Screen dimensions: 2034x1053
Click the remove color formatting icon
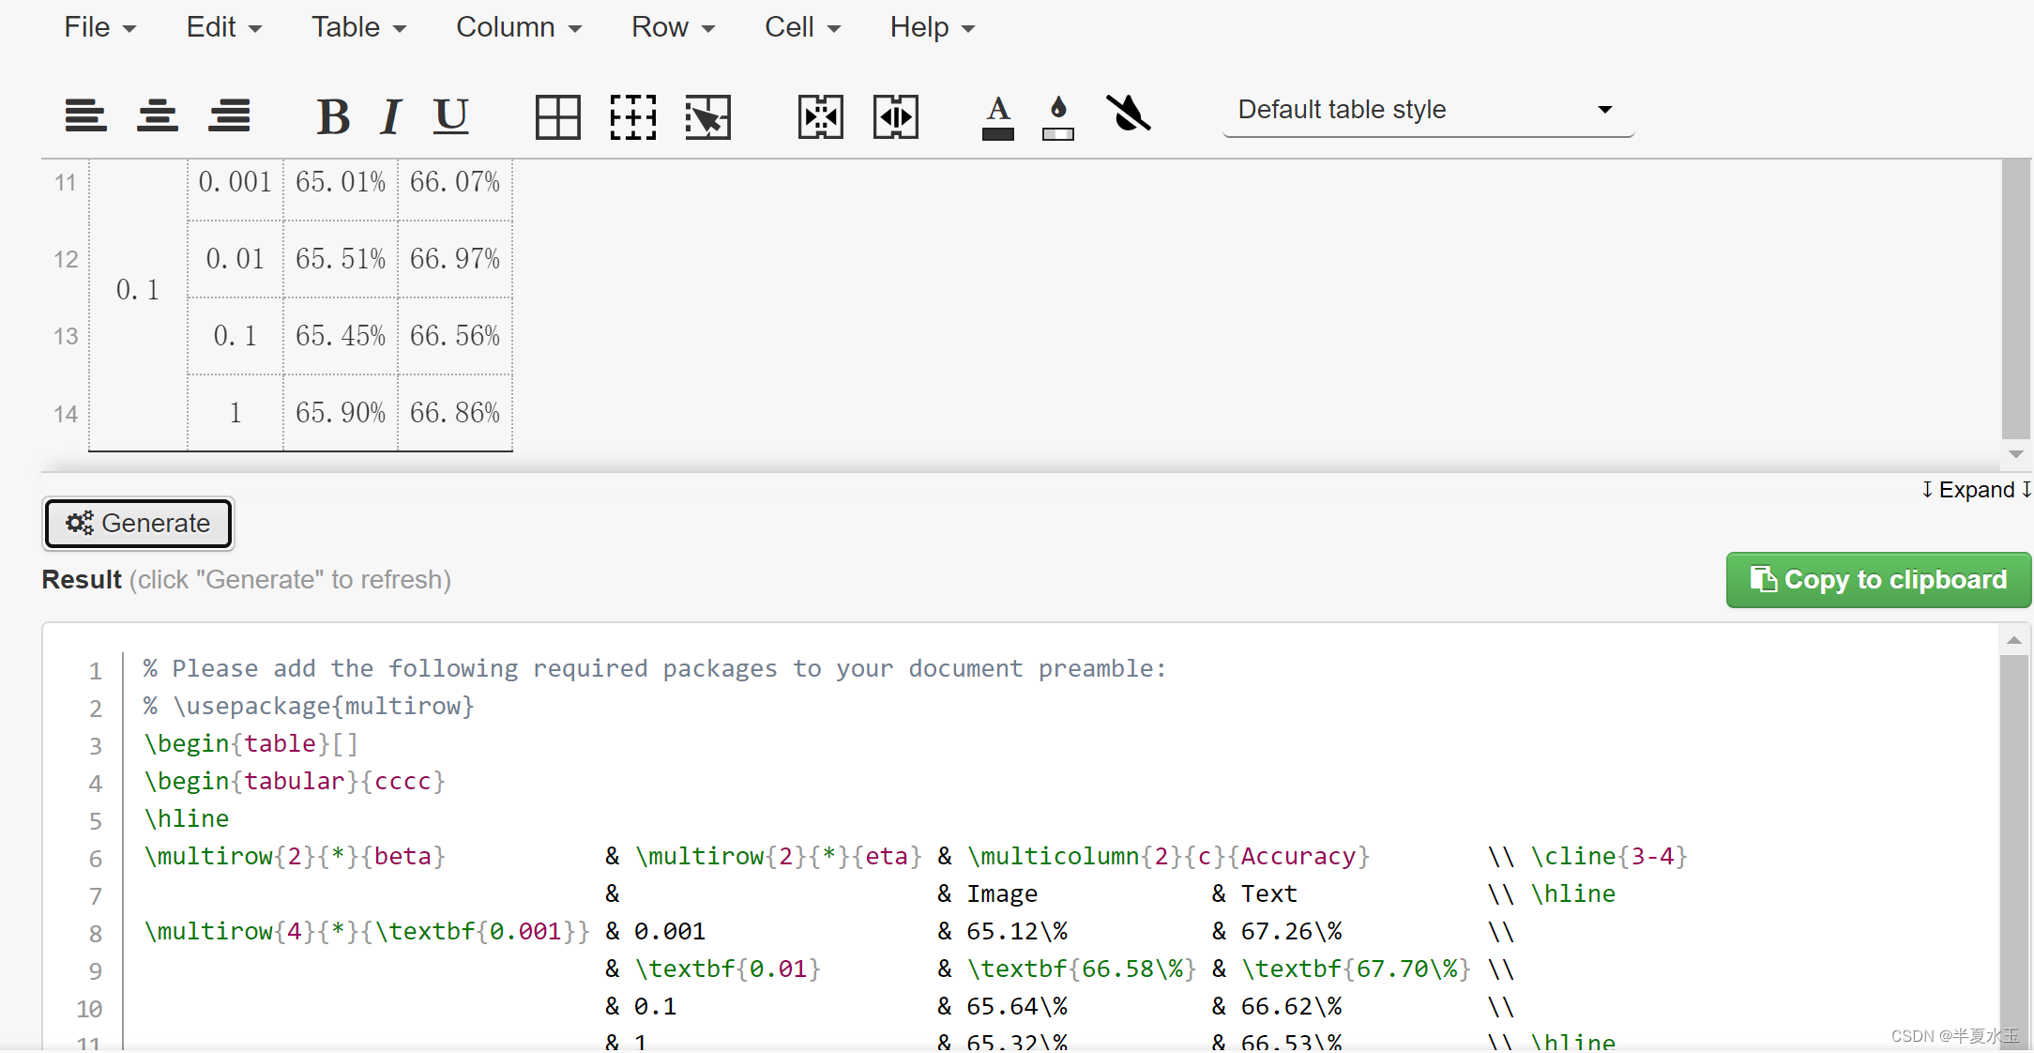pos(1128,114)
